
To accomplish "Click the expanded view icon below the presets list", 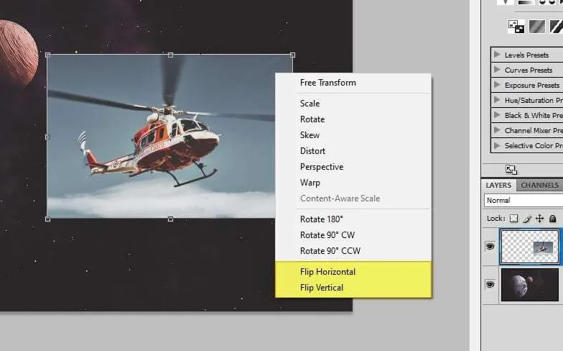I will pyautogui.click(x=511, y=170).
